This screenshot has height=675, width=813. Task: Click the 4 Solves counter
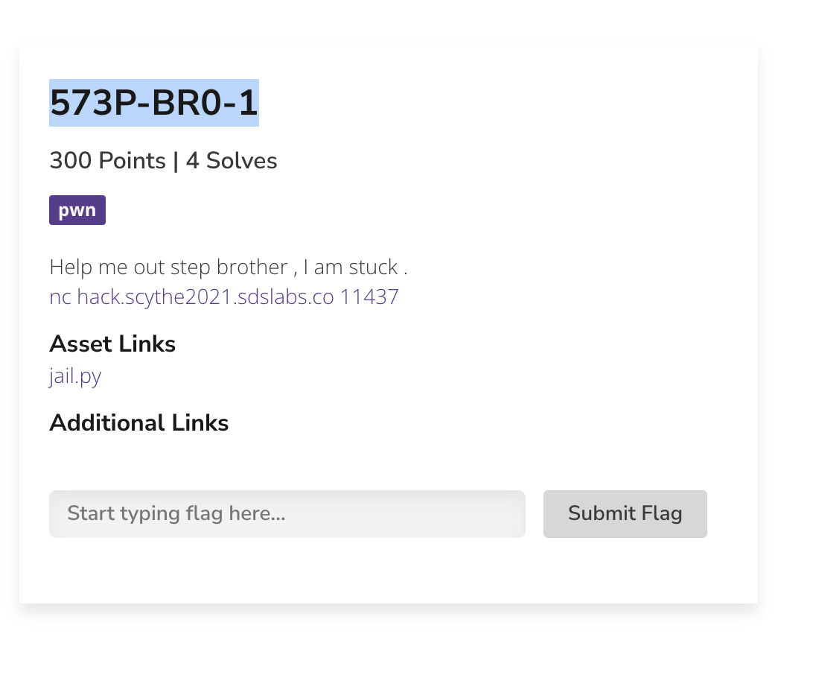click(x=231, y=160)
